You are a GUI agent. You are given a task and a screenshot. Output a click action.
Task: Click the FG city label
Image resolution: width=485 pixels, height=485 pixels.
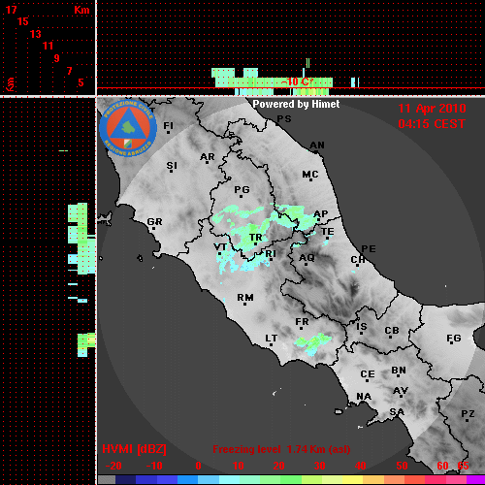[453, 339]
